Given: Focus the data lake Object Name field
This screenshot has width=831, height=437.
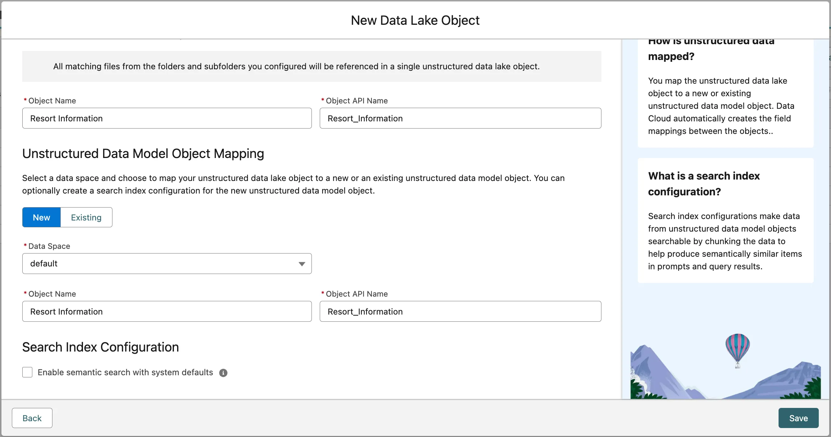Looking at the screenshot, I should click(x=167, y=118).
